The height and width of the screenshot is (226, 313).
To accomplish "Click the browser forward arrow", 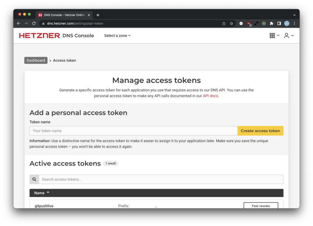I will click(26, 24).
